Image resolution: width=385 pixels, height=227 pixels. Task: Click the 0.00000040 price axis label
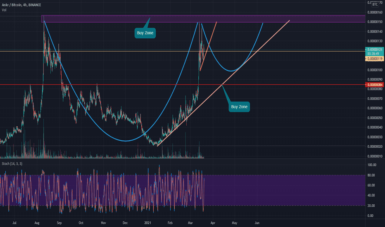click(x=375, y=128)
